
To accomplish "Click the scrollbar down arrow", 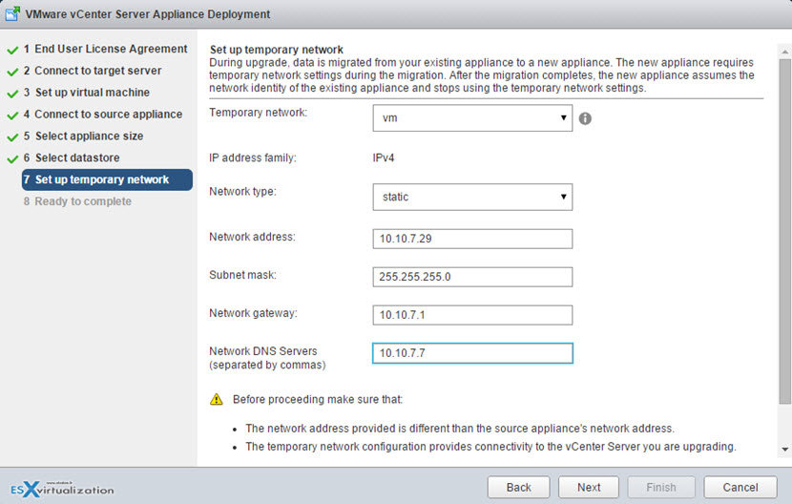I will 784,449.
